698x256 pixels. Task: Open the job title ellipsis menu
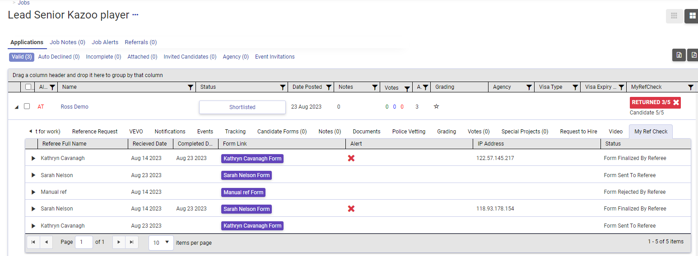(135, 15)
